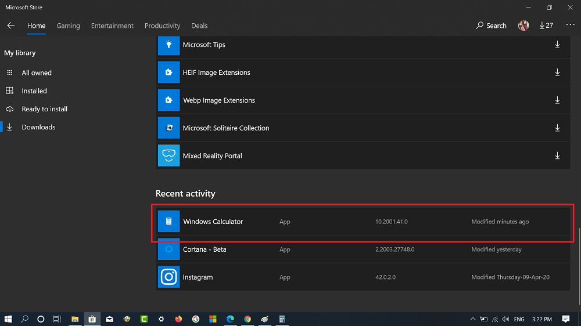Open the Windows Calculator app icon
This screenshot has width=581, height=326.
pyautogui.click(x=168, y=221)
